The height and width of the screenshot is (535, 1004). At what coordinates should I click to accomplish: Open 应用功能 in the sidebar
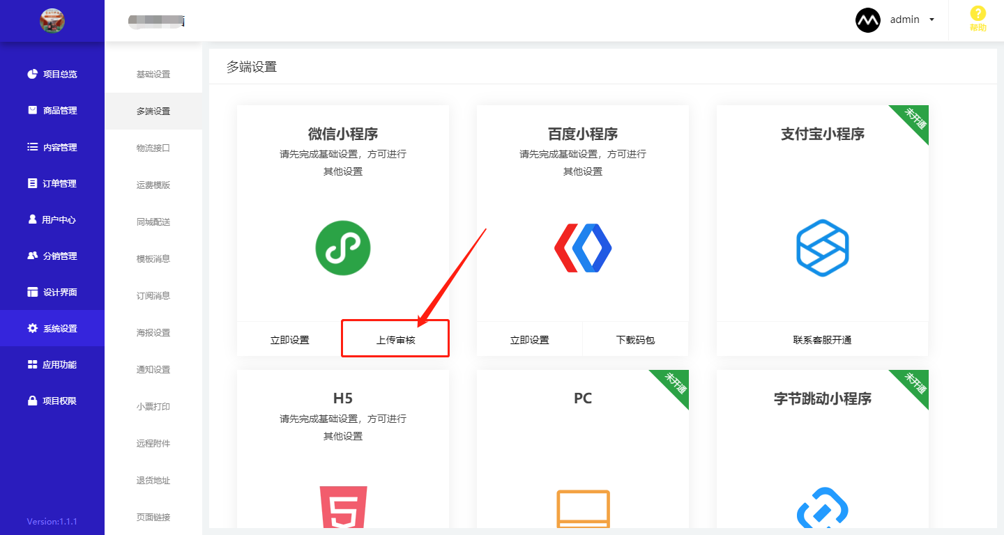point(52,364)
